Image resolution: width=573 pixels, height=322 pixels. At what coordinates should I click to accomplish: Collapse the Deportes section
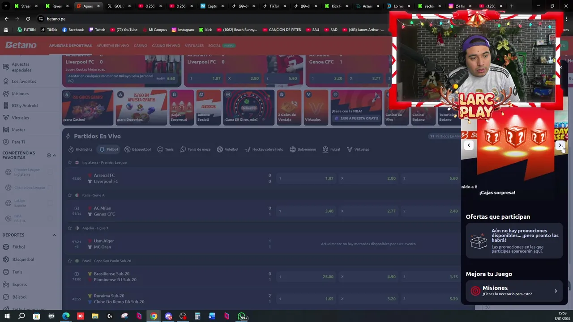click(54, 235)
